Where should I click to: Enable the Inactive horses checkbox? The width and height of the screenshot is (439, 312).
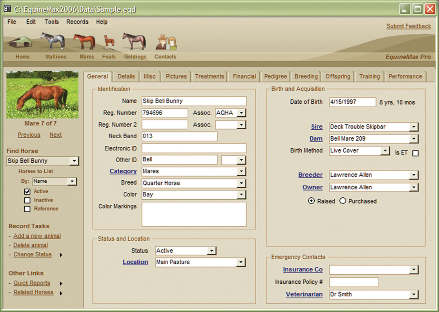point(27,200)
